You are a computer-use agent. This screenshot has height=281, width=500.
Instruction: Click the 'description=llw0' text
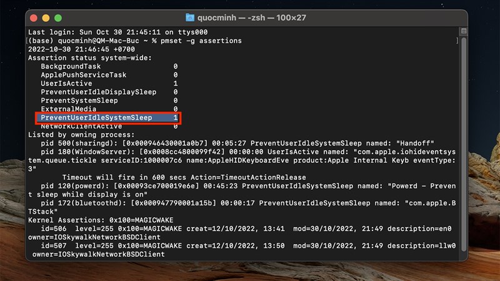pos(421,246)
